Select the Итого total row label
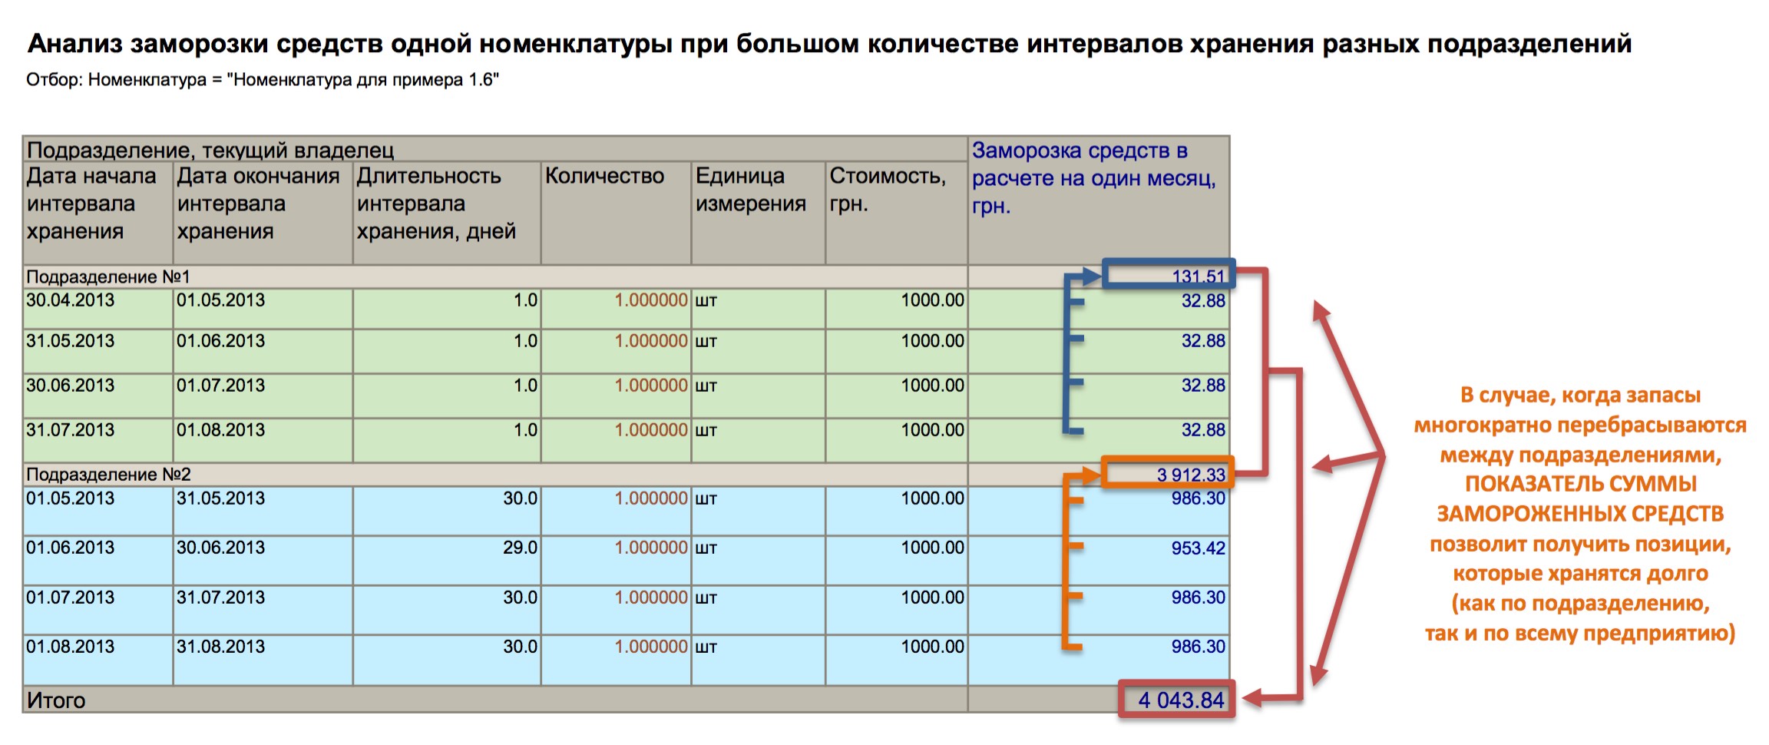This screenshot has height=745, width=1769. click(56, 700)
